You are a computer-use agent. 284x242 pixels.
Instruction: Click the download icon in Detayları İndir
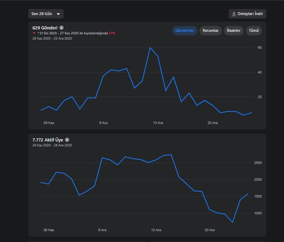(234, 14)
